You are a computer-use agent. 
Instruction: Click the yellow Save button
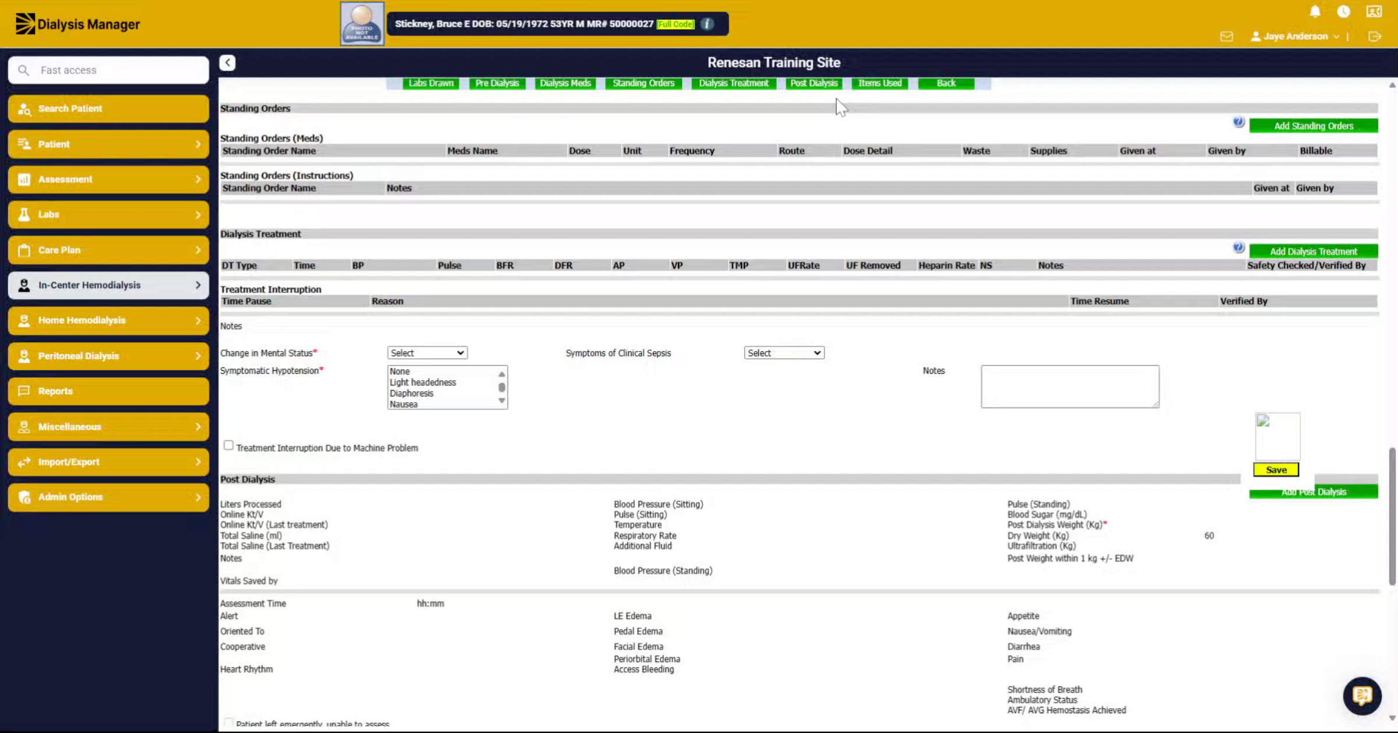[1276, 470]
